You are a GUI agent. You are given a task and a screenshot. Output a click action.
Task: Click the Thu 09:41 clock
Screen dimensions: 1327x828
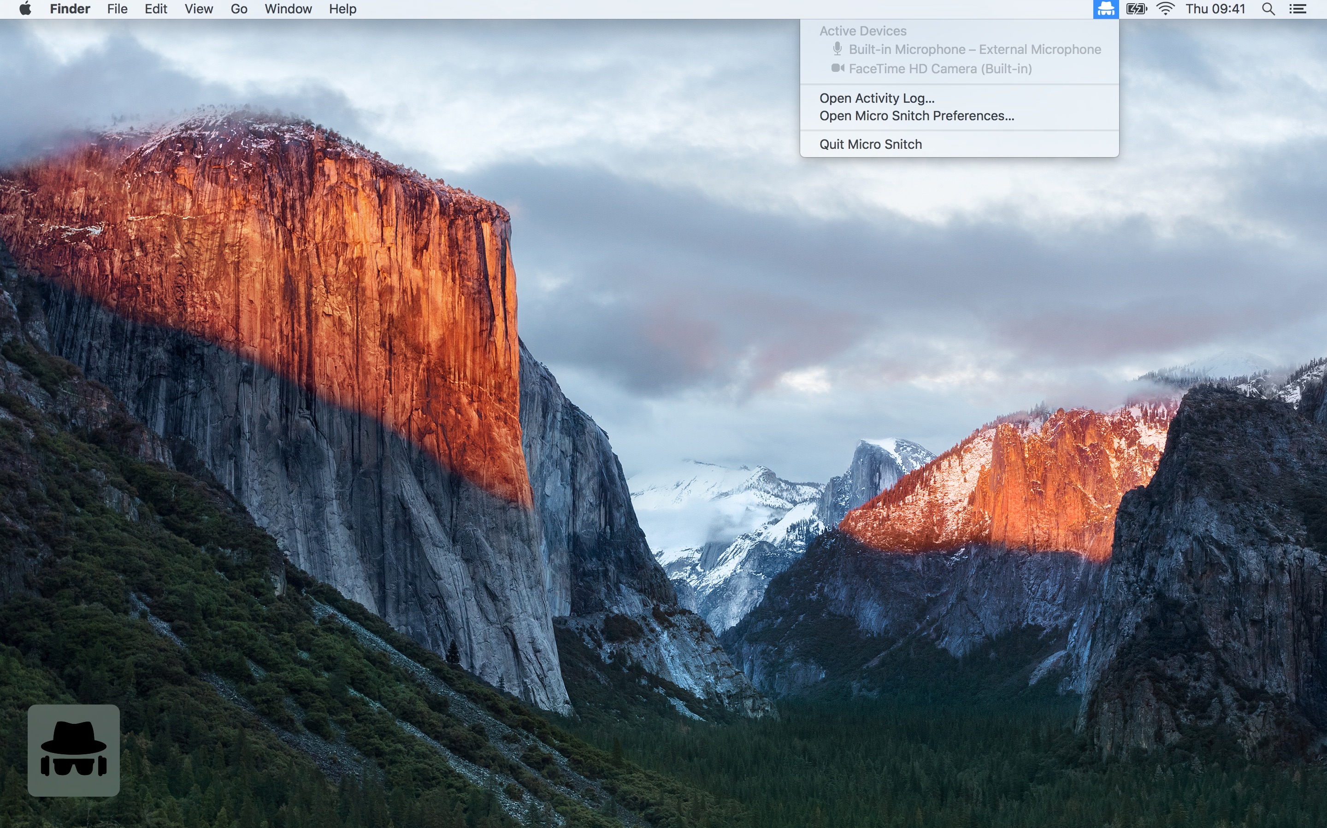coord(1215,9)
